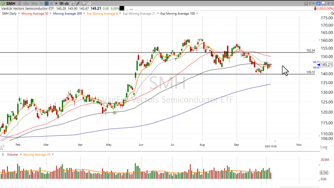The image size is (334, 188).
Task: Open the timeframe dropdown arrow
Action: pos(56,3)
